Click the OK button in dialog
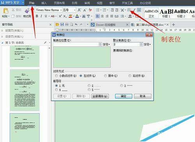 coord(124,96)
